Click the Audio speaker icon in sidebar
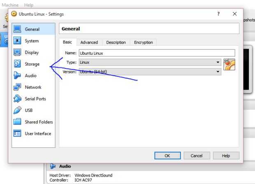This screenshot has height=184, width=255. pos(17,75)
